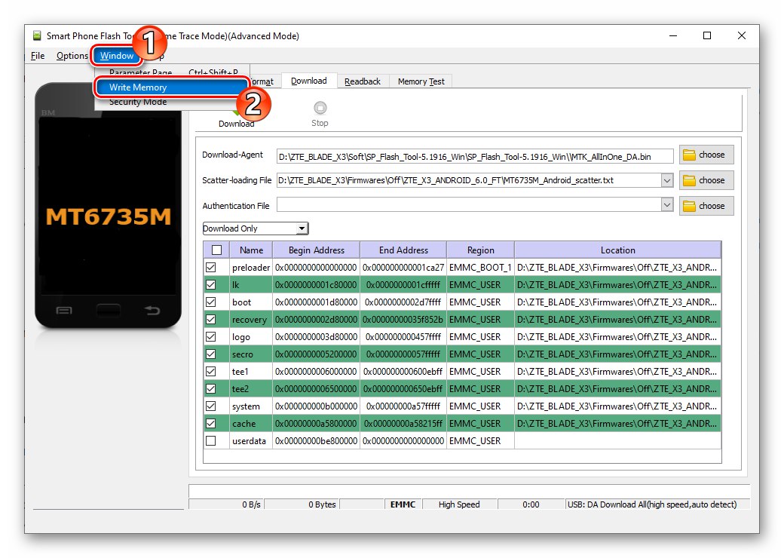Screen dimensions: 784x558
Task: Click end address 0x000000000457ffff of logo
Action: coord(403,337)
